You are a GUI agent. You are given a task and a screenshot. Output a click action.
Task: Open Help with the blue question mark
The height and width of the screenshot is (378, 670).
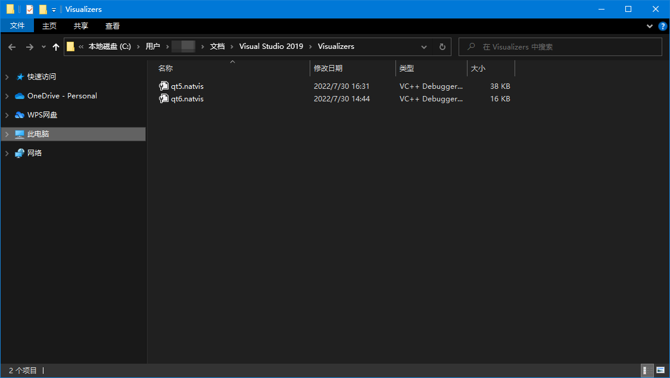662,26
